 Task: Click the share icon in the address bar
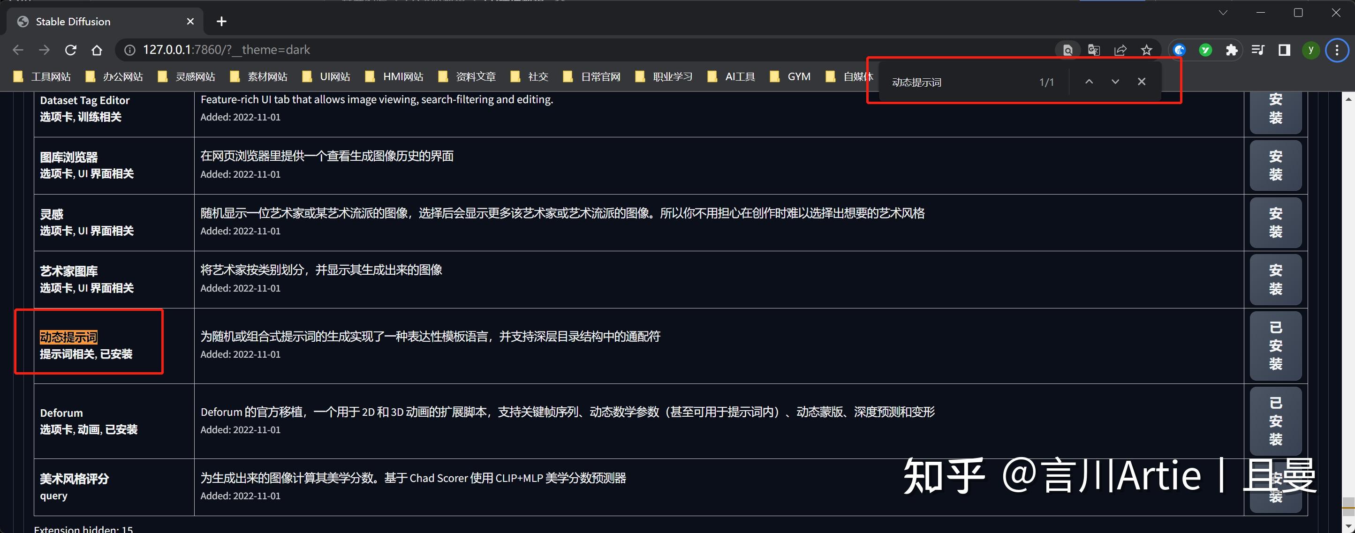tap(1121, 50)
